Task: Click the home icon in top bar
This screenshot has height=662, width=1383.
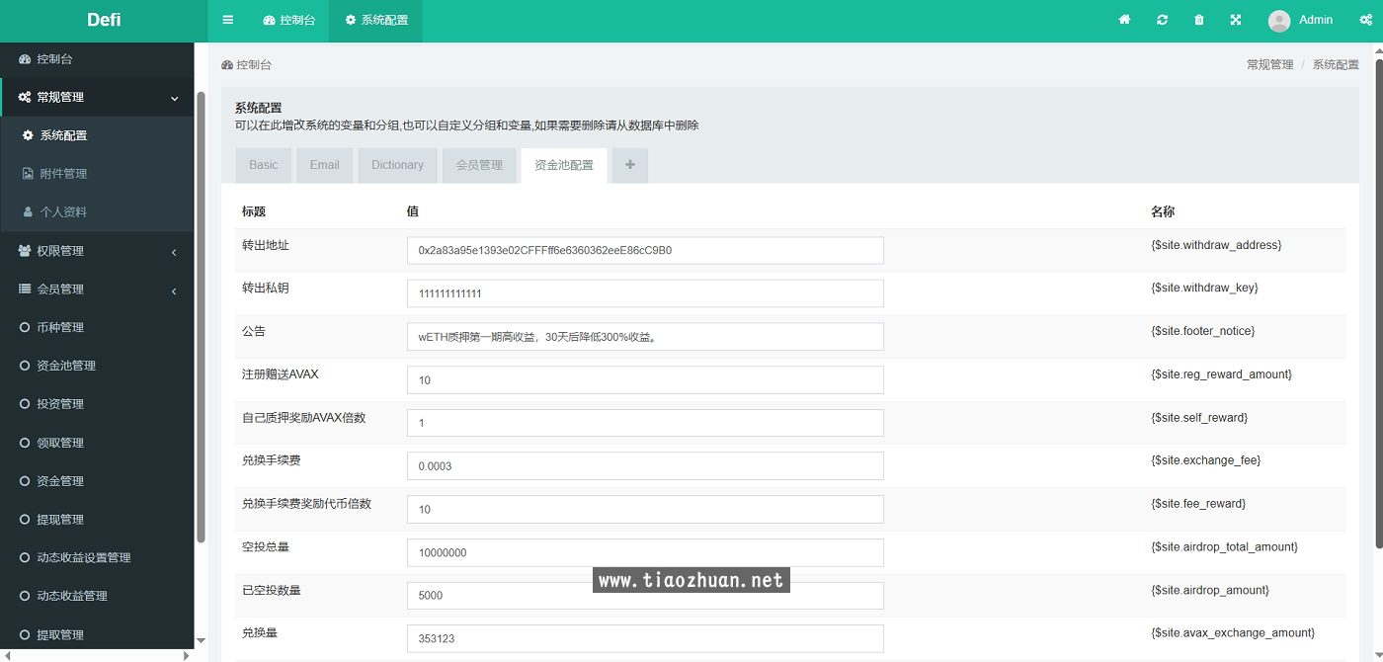Action: [1124, 20]
